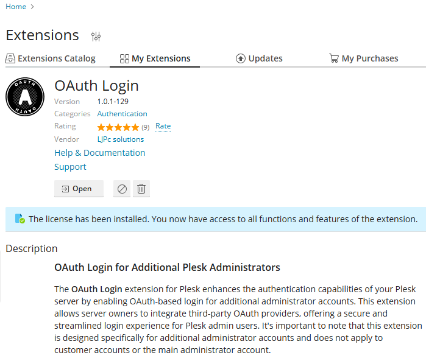Switch to Extensions Catalog tab
The image size is (426, 361).
(x=57, y=58)
